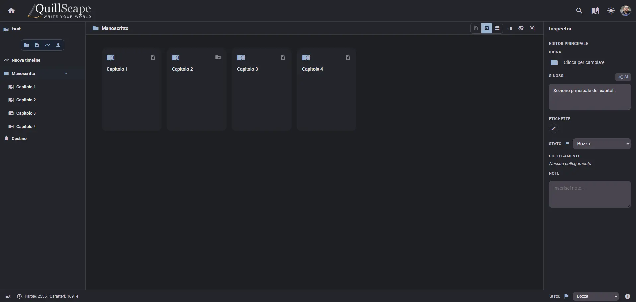Click the AI synopsis button
Image resolution: width=636 pixels, height=302 pixels.
pos(623,77)
